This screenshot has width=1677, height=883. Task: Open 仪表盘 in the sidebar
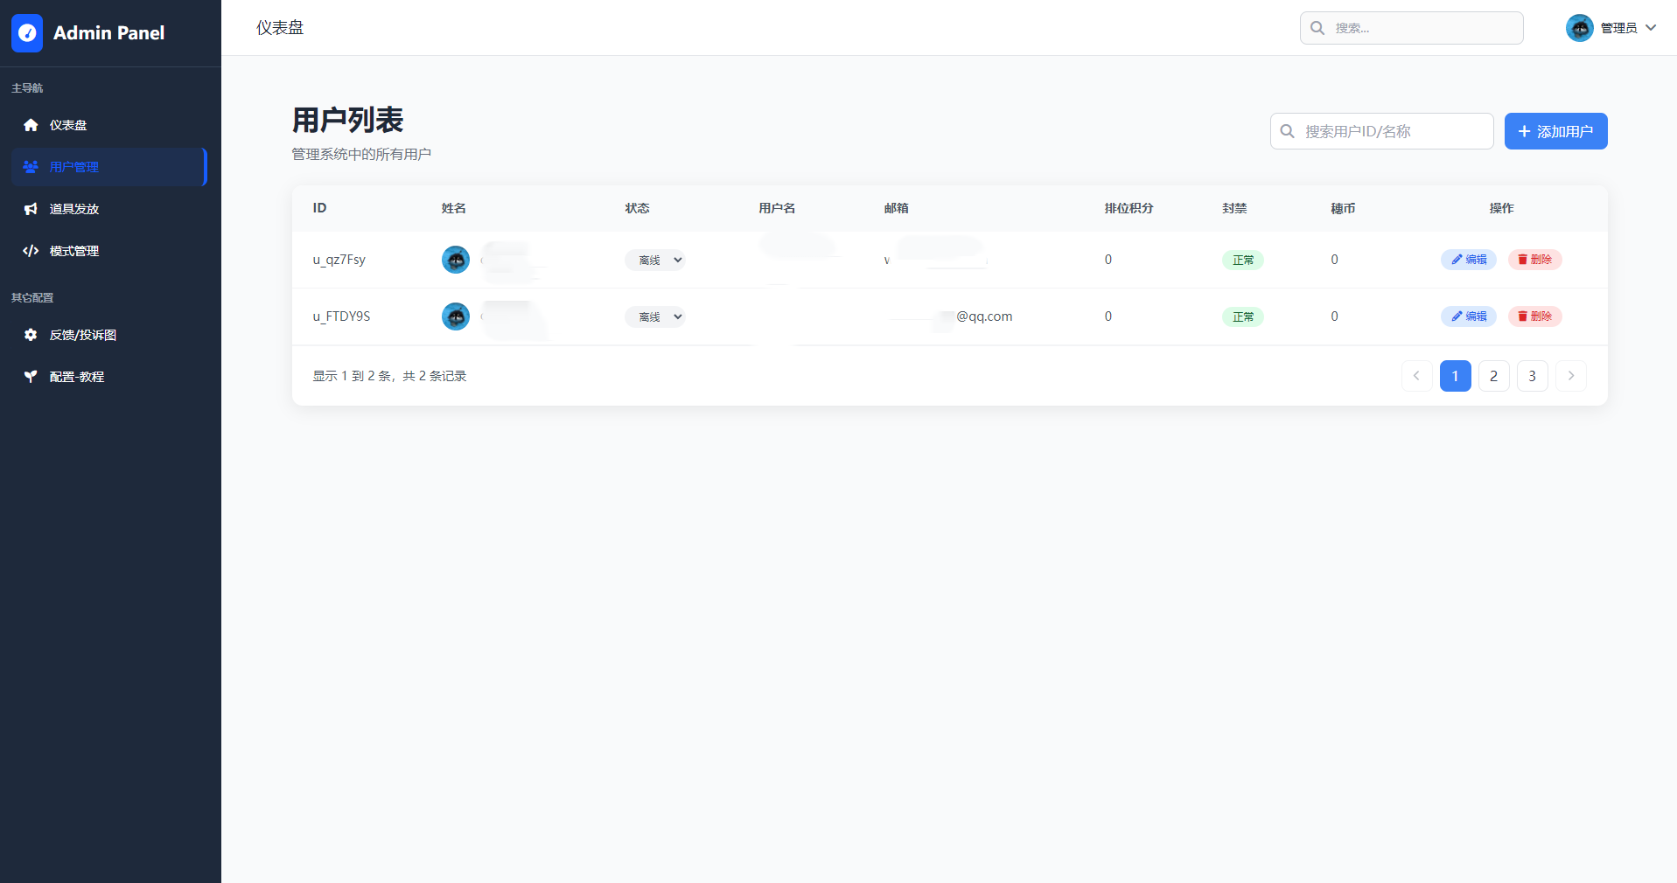(109, 125)
